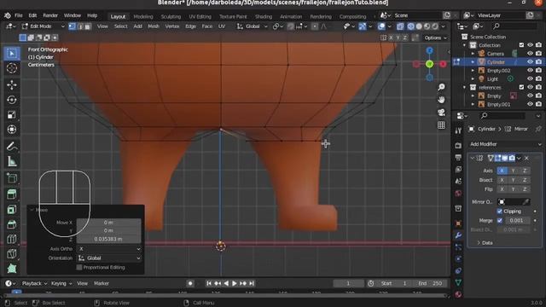This screenshot has width=546, height=307.
Task: Select the Empty.001 outliner item
Action: (x=498, y=104)
